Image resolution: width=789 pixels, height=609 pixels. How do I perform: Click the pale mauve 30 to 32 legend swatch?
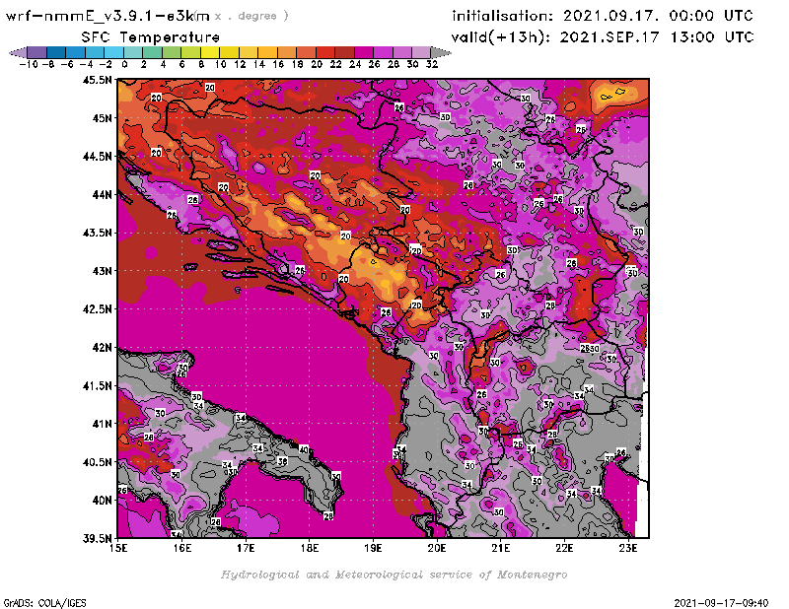coord(421,52)
